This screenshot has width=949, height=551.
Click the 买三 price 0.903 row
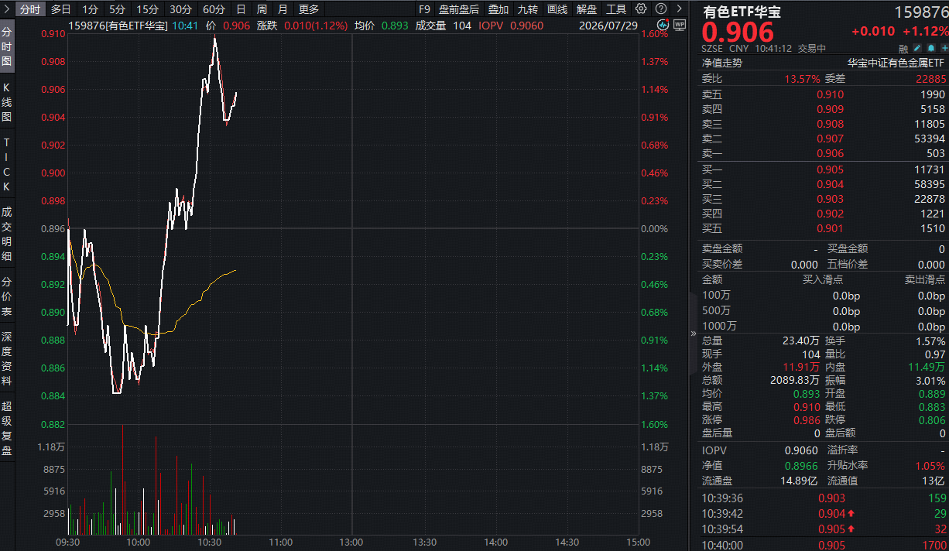pos(823,199)
